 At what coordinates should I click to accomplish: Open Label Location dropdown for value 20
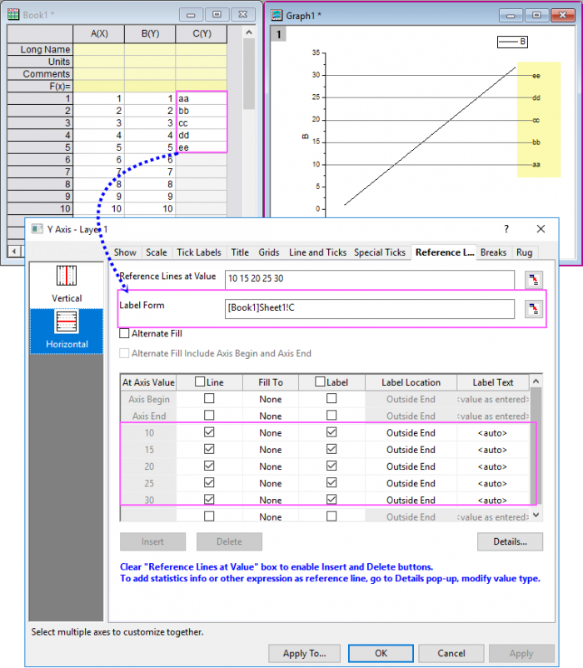pyautogui.click(x=411, y=466)
